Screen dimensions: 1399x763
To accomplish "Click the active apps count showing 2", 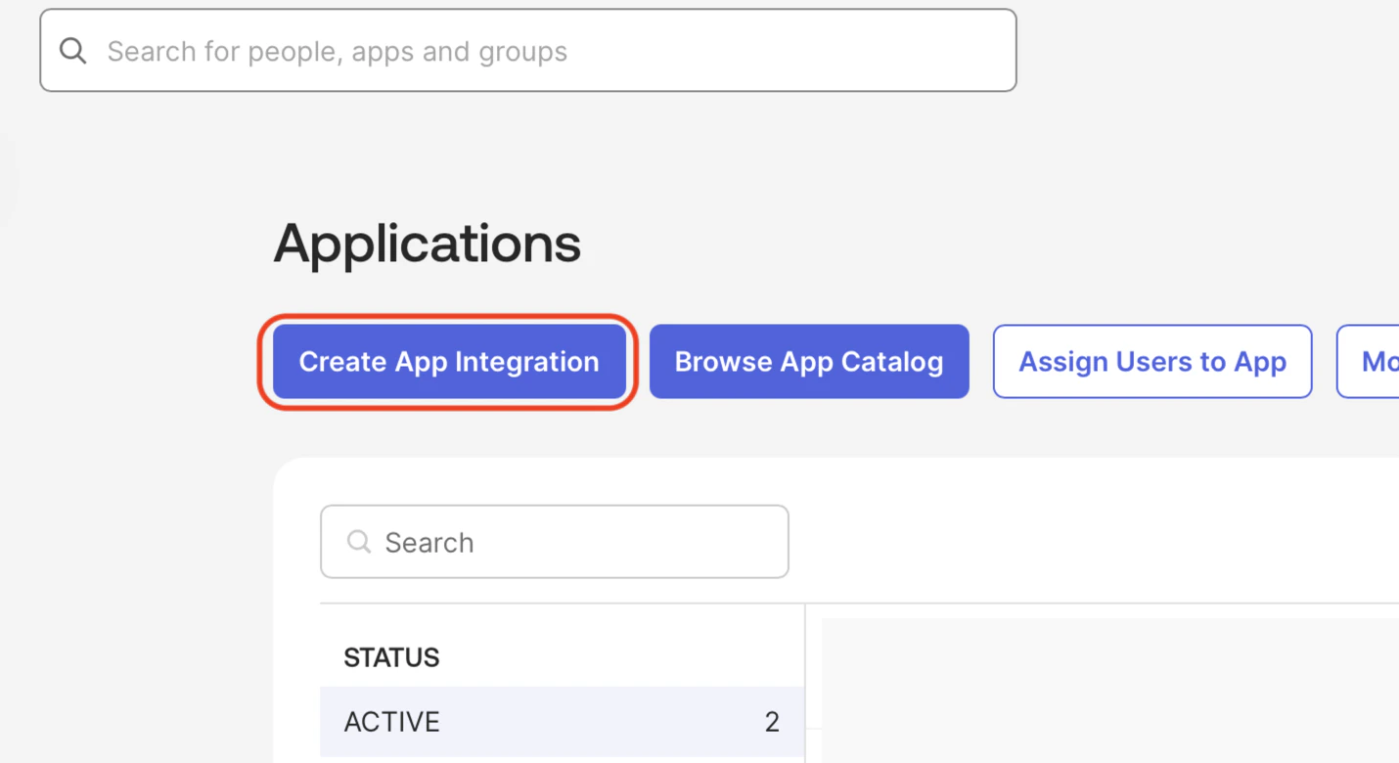I will pyautogui.click(x=772, y=721).
